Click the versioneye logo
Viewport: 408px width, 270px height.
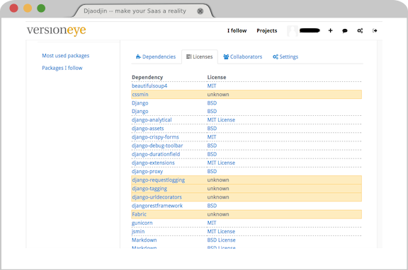point(56,30)
